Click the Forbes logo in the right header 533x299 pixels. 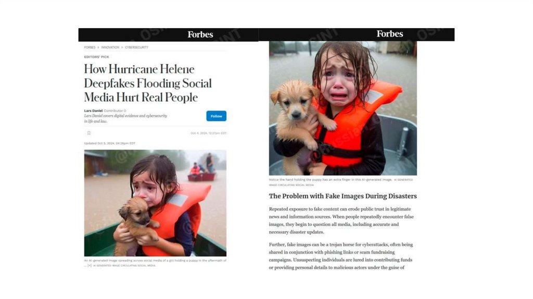(389, 34)
